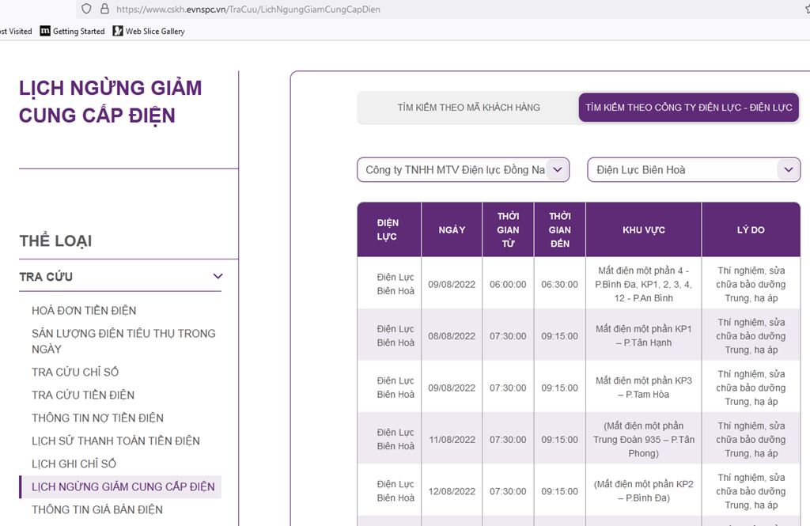This screenshot has height=526, width=810.
Task: Collapse the Tra cứu category chevron
Action: (218, 276)
